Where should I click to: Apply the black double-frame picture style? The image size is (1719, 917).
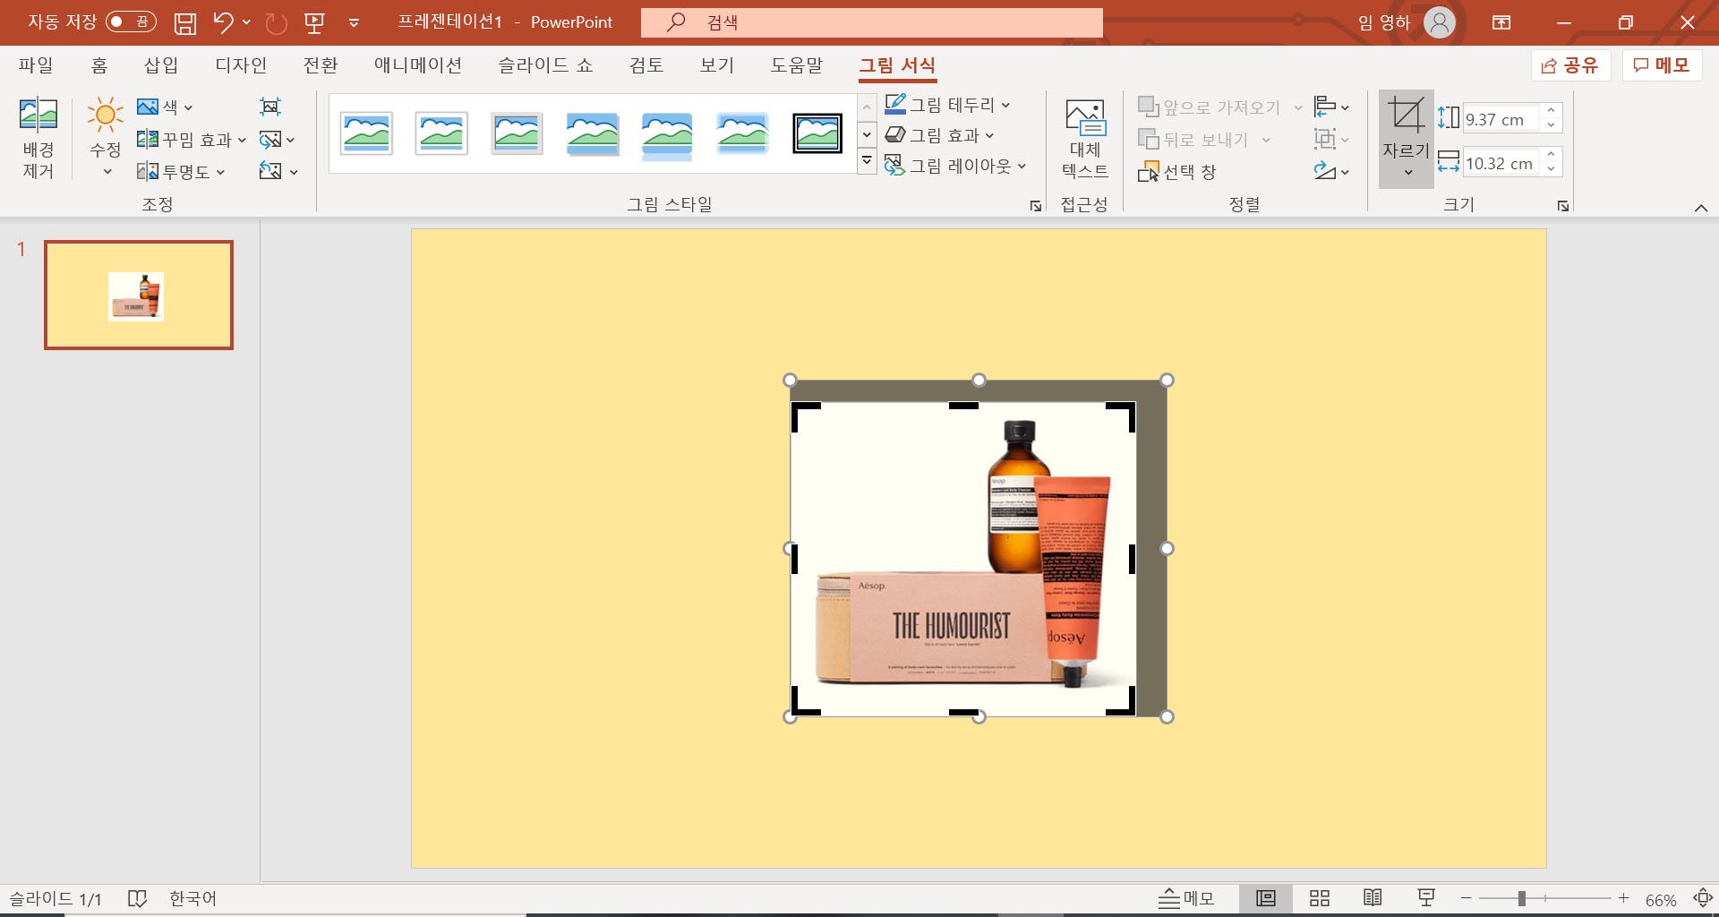(817, 133)
